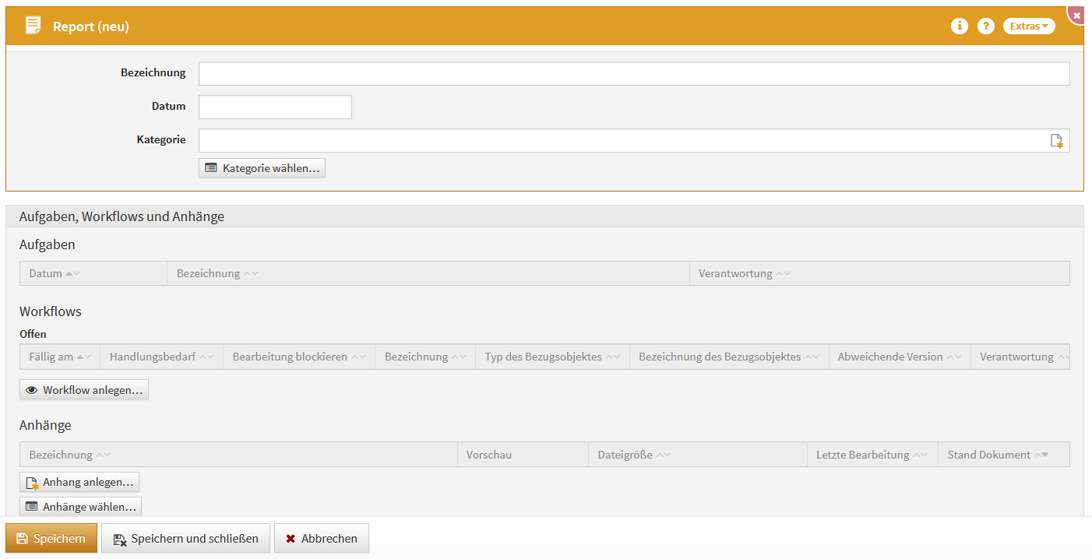This screenshot has width=1092, height=559.
Task: Click Workflow anlegen button
Action: pos(84,390)
